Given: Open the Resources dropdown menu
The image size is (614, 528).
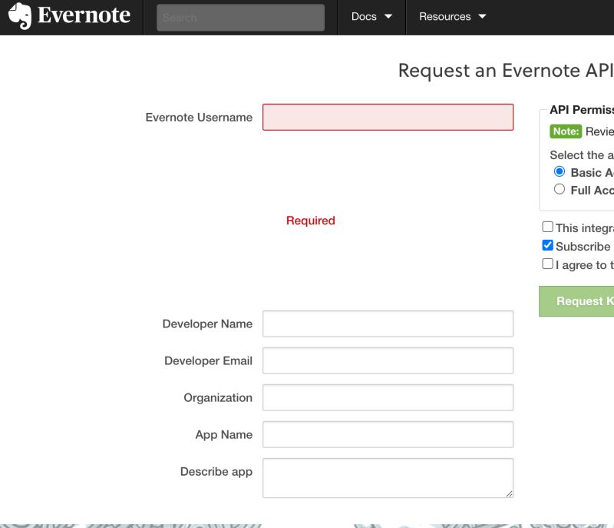Looking at the screenshot, I should 452,16.
